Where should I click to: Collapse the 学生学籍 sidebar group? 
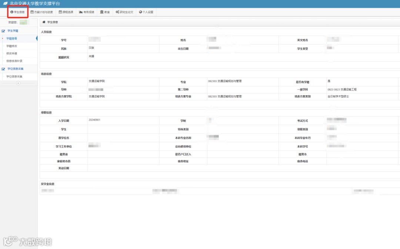(x=13, y=31)
